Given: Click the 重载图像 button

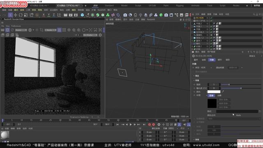Looking at the screenshot, I should coord(224,99).
